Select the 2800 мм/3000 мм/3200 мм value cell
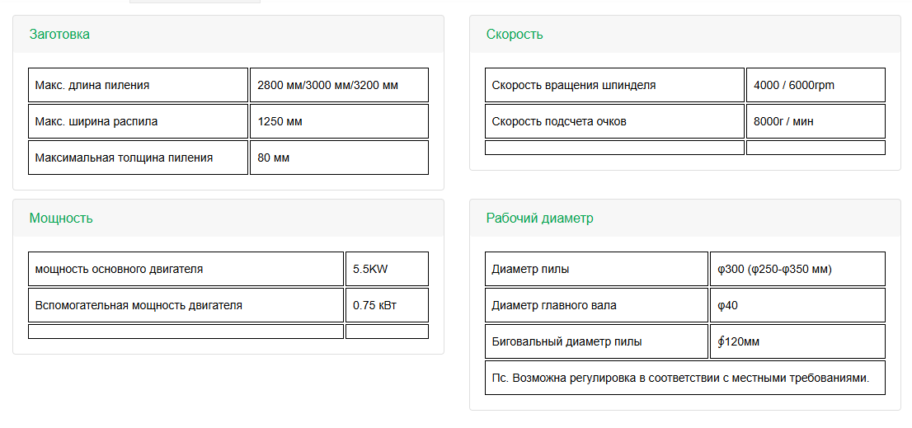 tap(339, 85)
